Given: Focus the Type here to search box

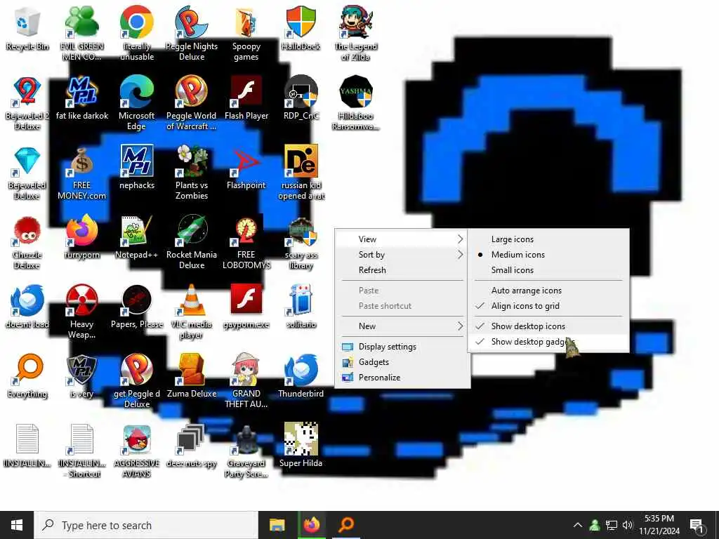Looking at the screenshot, I should 147,525.
